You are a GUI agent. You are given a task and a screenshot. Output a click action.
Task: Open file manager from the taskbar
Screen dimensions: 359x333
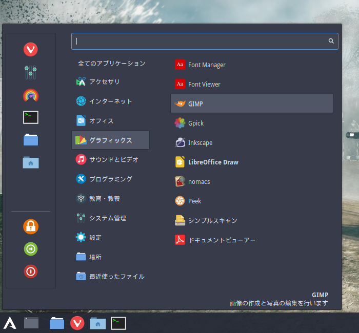[x=57, y=323]
